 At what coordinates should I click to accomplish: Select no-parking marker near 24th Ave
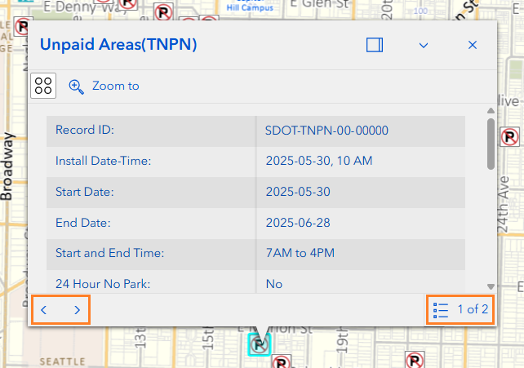510,136
